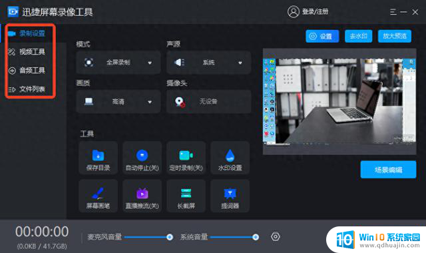Image resolution: width=426 pixels, height=253 pixels.
Task: Click the 登录/注册 login link
Action: coord(315,12)
